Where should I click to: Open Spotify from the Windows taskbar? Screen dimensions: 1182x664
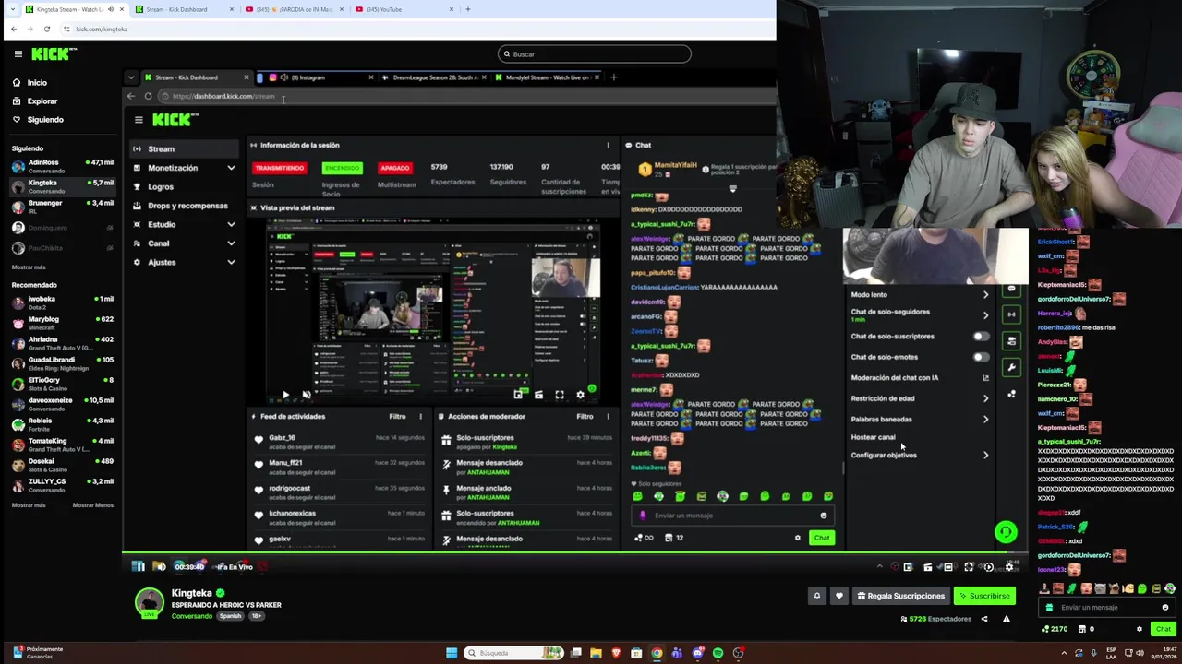point(718,653)
